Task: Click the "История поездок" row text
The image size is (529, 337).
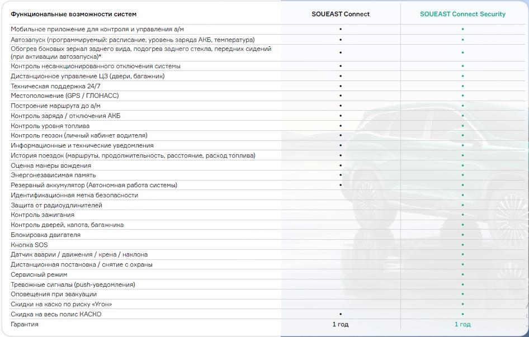Action: coord(133,156)
